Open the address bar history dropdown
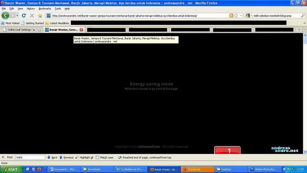This screenshot has width=307, height=173. 241,15
